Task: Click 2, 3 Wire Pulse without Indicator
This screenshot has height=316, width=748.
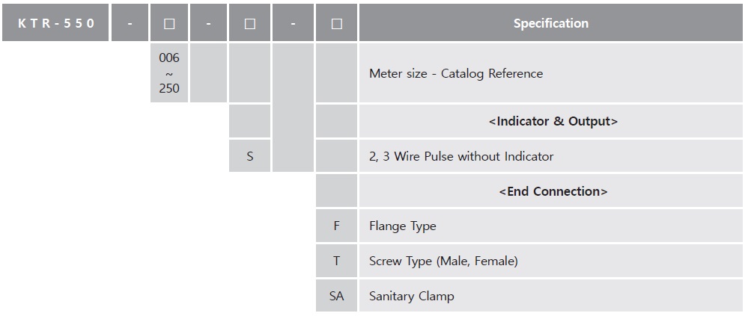Action: pyautogui.click(x=460, y=156)
